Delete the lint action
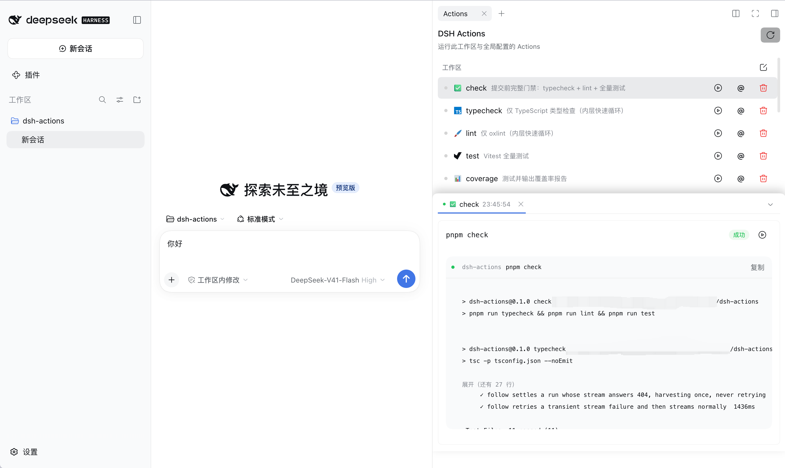Viewport: 785px width, 468px height. pyautogui.click(x=763, y=133)
